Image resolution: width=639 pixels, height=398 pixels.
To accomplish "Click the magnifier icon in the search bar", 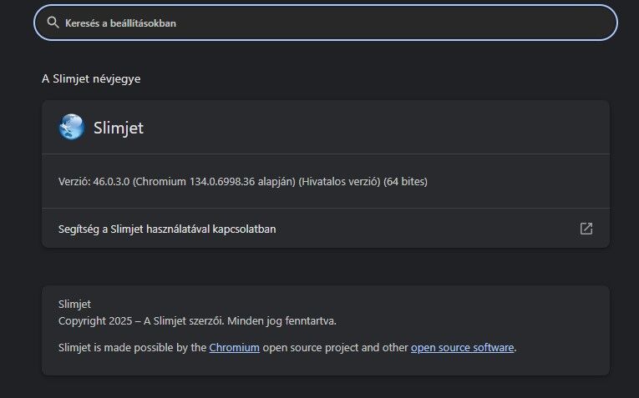I will [x=53, y=23].
